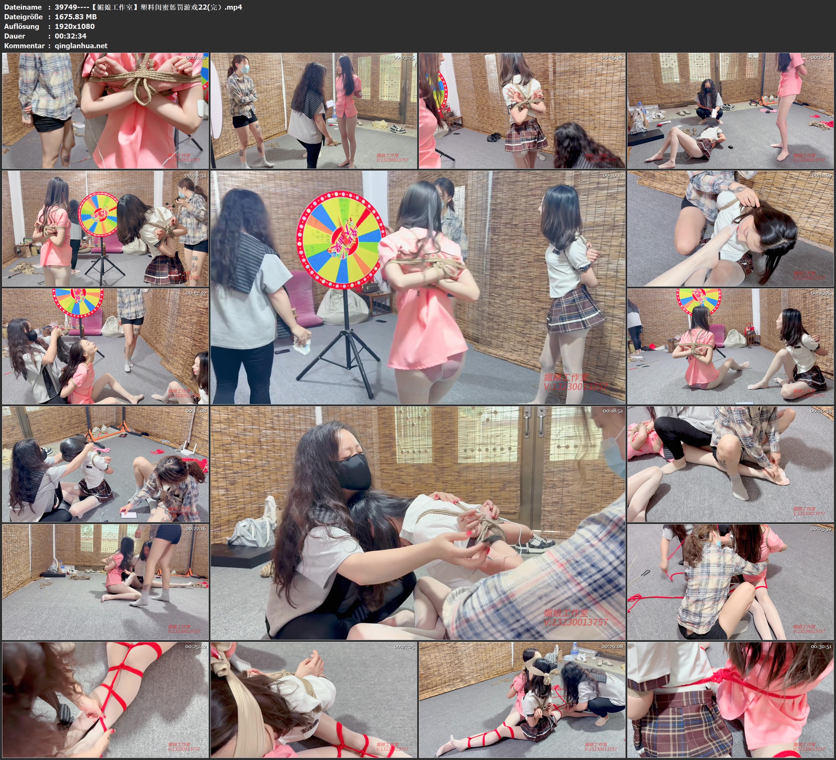Screen dimensions: 836x760
Task: Open the thumbnail at 00:29:08
Action: click(522, 700)
